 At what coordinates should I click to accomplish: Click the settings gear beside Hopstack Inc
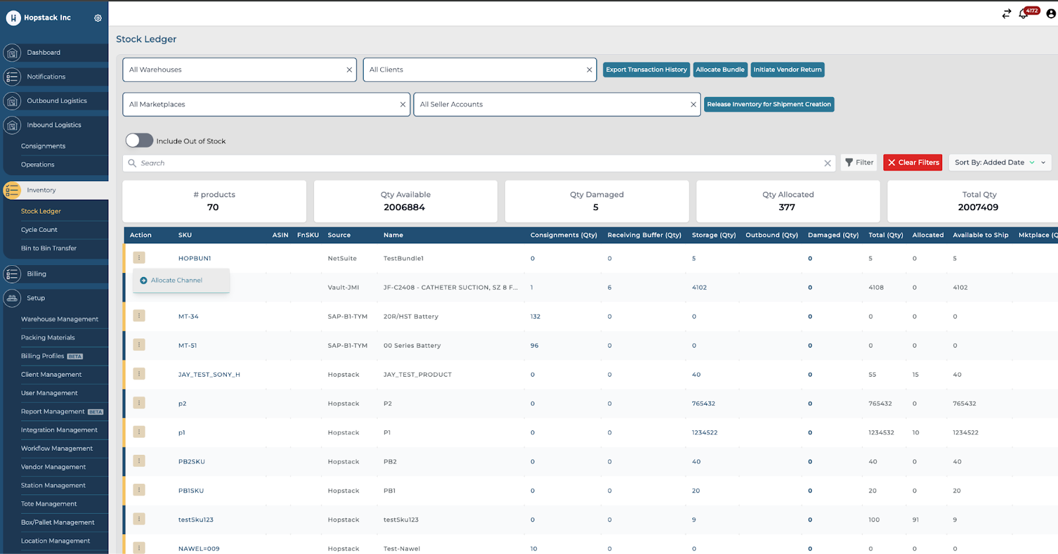click(x=98, y=19)
